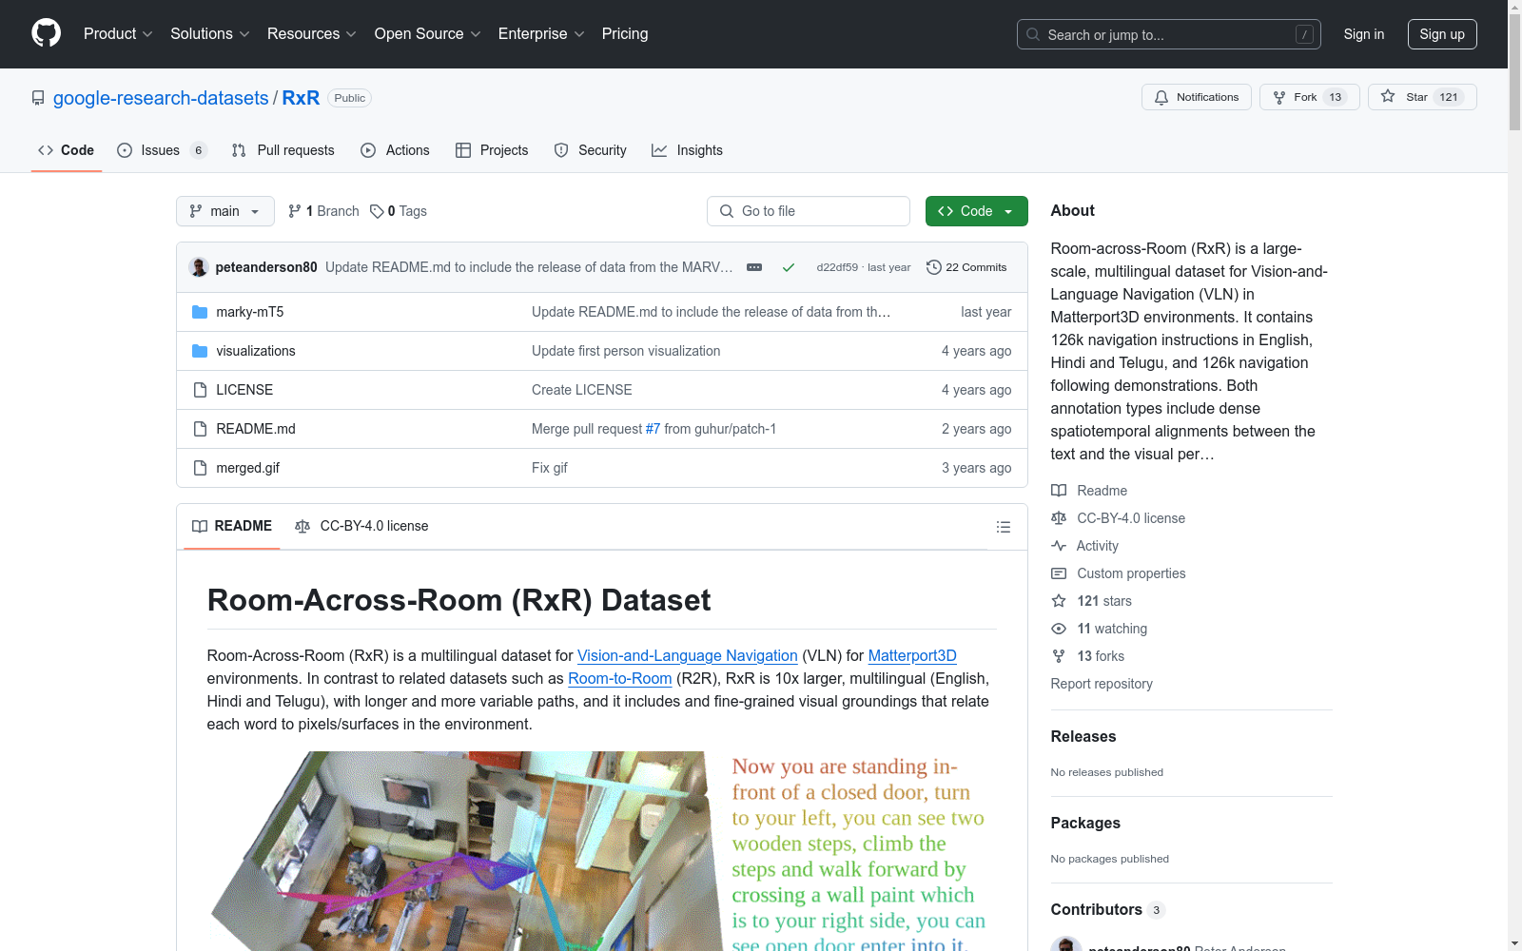The height and width of the screenshot is (951, 1522).
Task: Go to the Pricing page
Action: (x=625, y=33)
